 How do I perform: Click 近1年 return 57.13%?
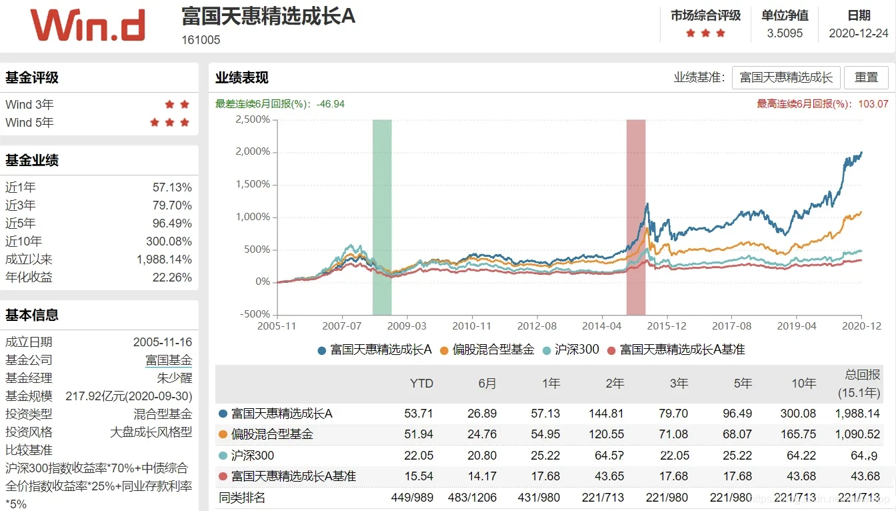click(x=172, y=187)
